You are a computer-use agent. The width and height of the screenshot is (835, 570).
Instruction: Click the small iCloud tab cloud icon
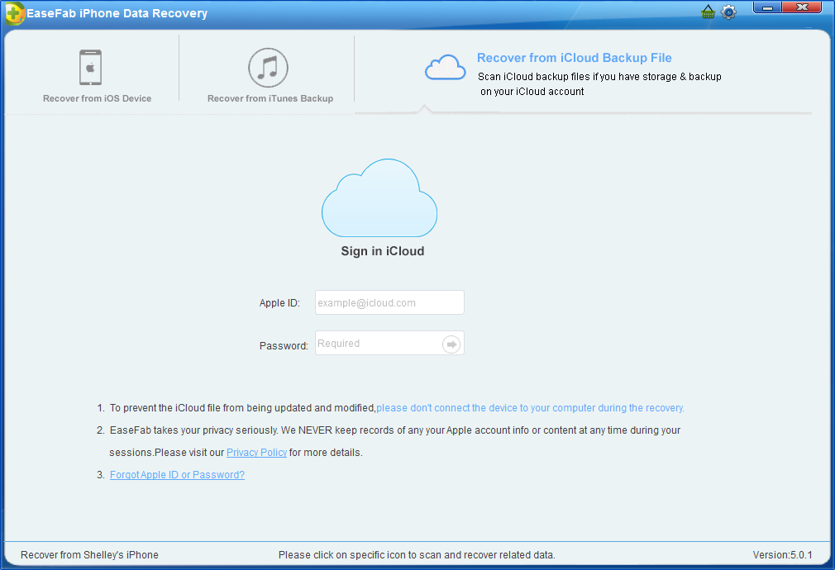445,68
